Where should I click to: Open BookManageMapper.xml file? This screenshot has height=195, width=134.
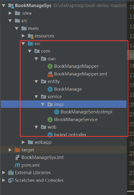81,74
